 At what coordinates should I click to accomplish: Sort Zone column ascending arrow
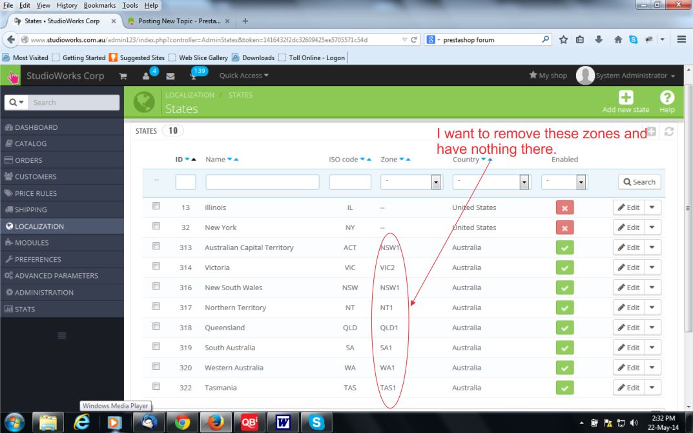408,159
